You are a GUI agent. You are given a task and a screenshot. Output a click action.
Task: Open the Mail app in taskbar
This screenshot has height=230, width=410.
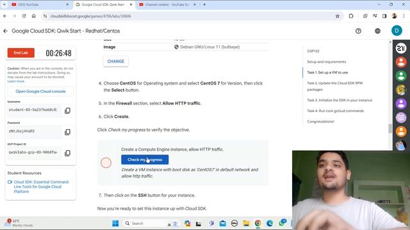coord(223,223)
